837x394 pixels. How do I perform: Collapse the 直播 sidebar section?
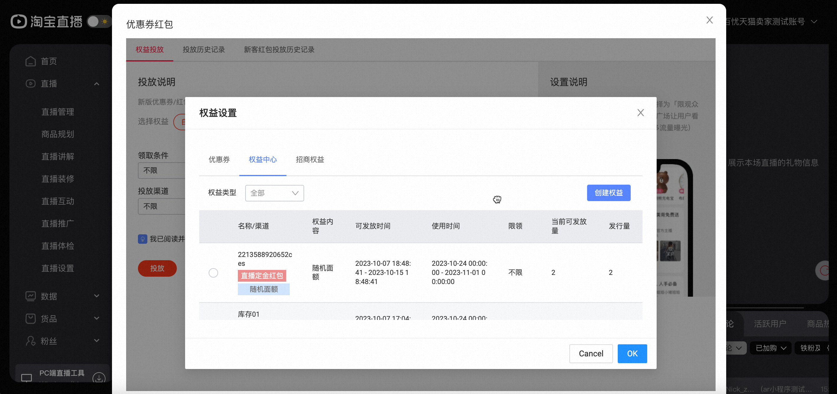[96, 84]
